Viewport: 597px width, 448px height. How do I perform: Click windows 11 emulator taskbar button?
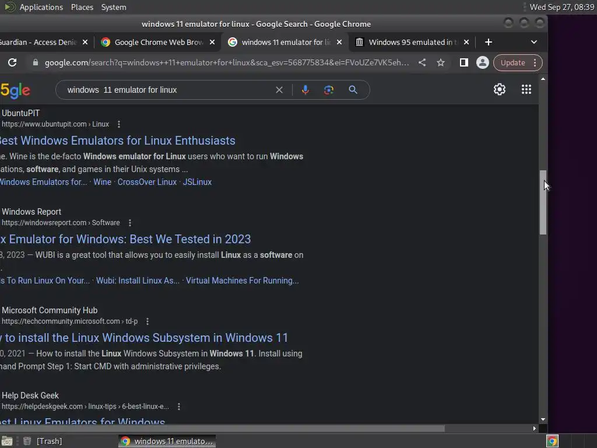pyautogui.click(x=167, y=441)
